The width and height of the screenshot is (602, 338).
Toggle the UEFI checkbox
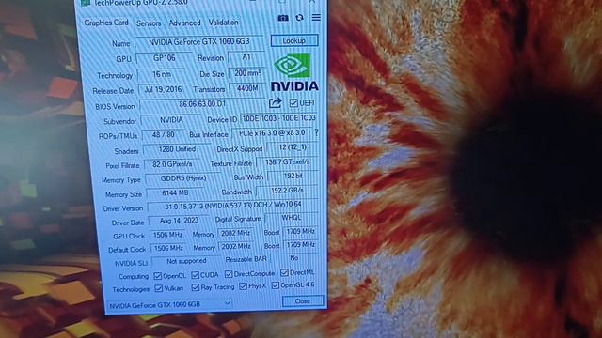(x=293, y=102)
